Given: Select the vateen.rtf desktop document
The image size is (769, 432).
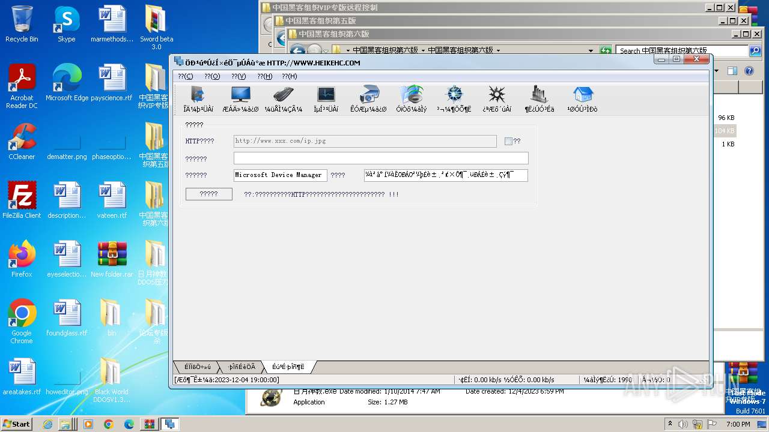Looking at the screenshot, I should pos(112,200).
